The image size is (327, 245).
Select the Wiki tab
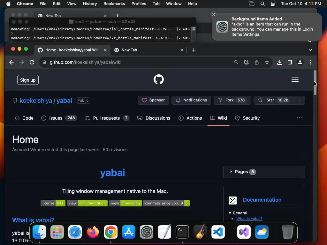coord(218,118)
